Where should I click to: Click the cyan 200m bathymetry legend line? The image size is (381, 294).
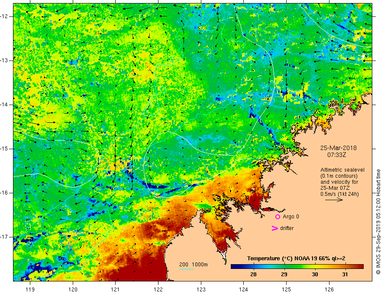pos(186,269)
